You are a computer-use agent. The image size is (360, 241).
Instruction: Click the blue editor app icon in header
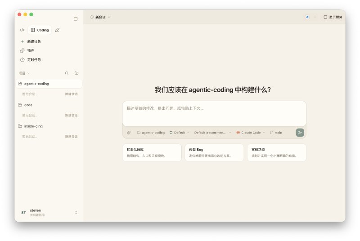(307, 17)
